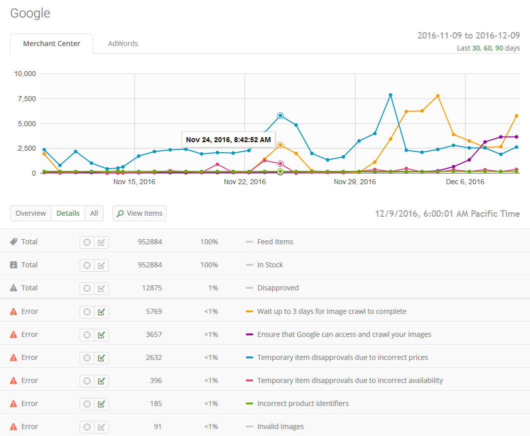Click the 12875 disapproved count
The width and height of the screenshot is (530, 436).
tap(152, 288)
